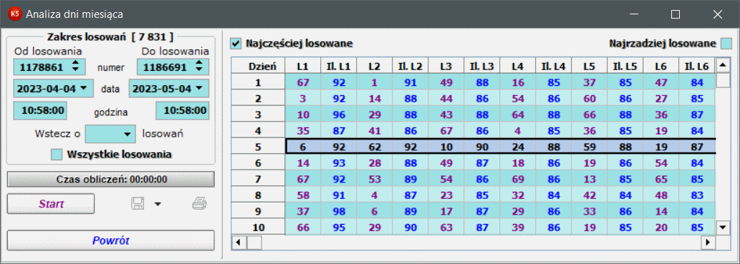
Task: Click the Il. L3 column header
Action: [481, 67]
